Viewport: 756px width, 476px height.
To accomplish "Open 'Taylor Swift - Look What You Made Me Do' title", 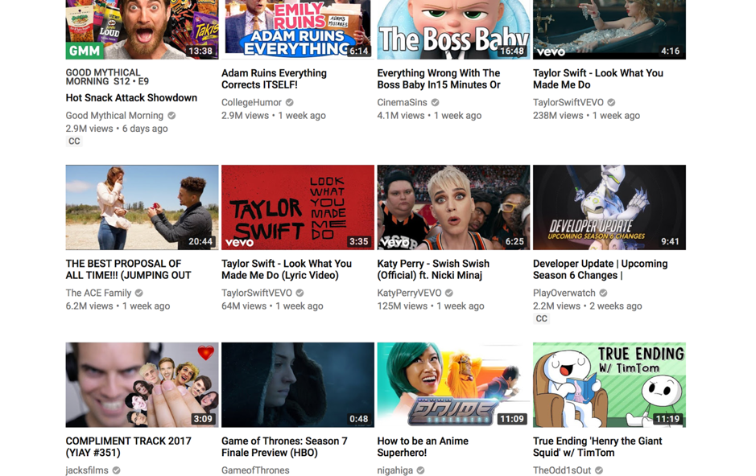I will point(598,79).
